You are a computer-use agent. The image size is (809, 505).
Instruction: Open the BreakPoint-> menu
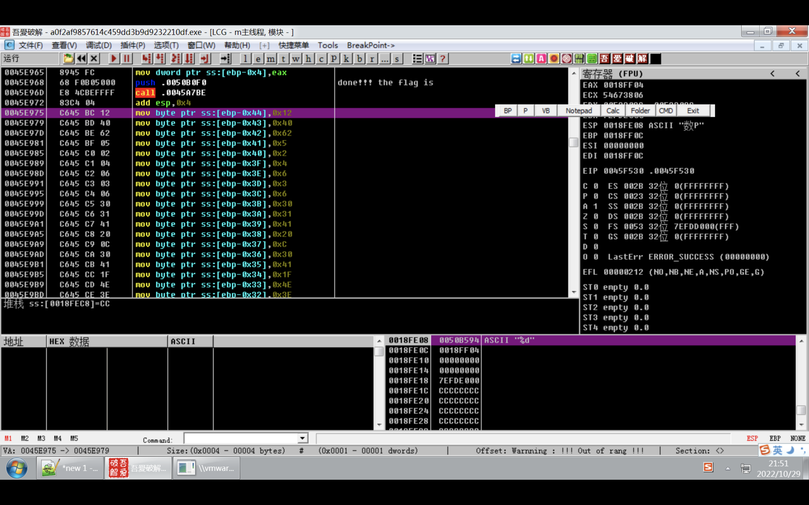(371, 45)
